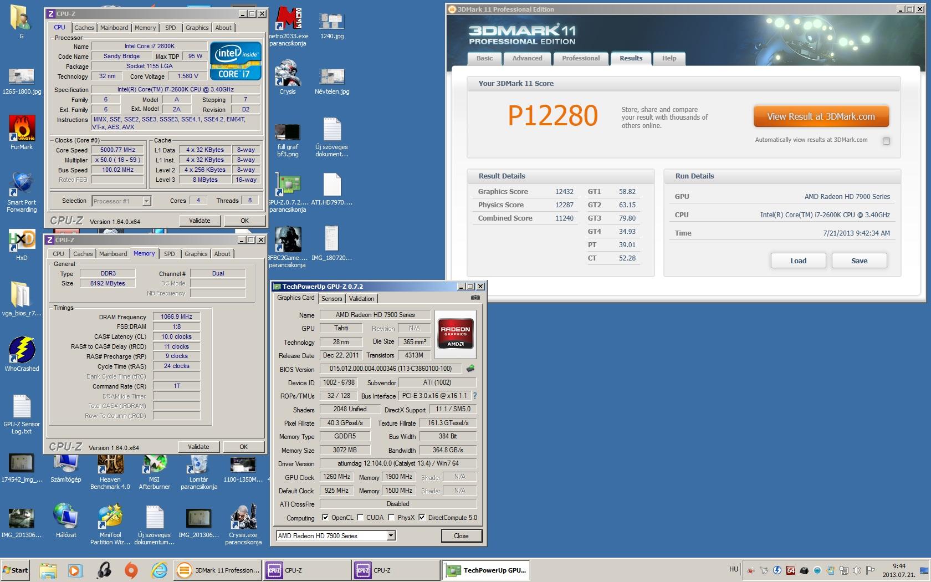The image size is (931, 582).
Task: Open the SPD tab in the Memory CPU-Z window
Action: pos(170,254)
